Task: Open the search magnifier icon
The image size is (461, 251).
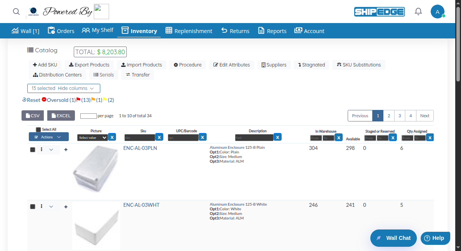Action: [16, 12]
